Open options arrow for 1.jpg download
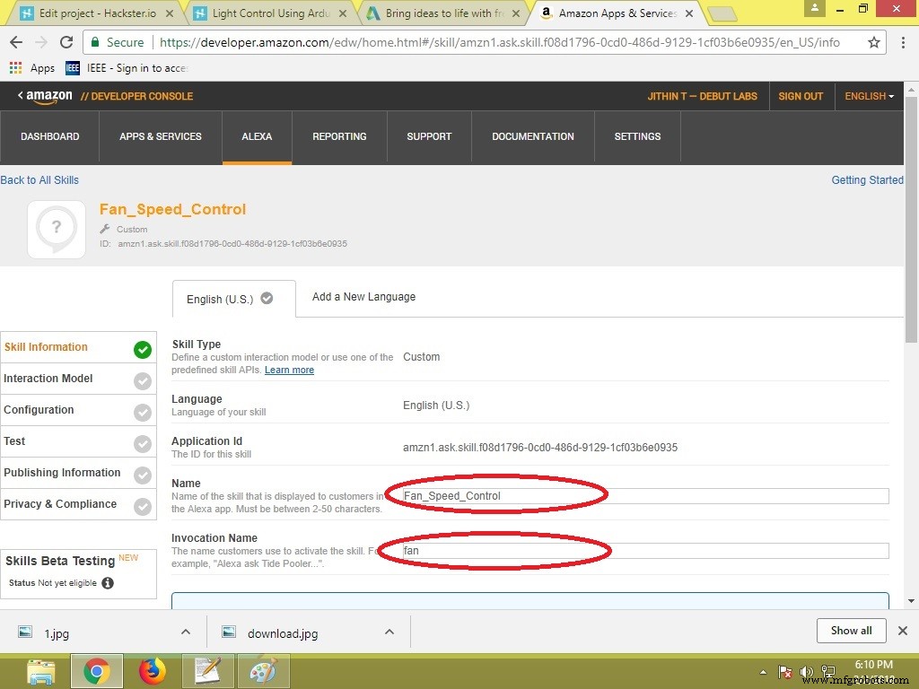 [186, 632]
